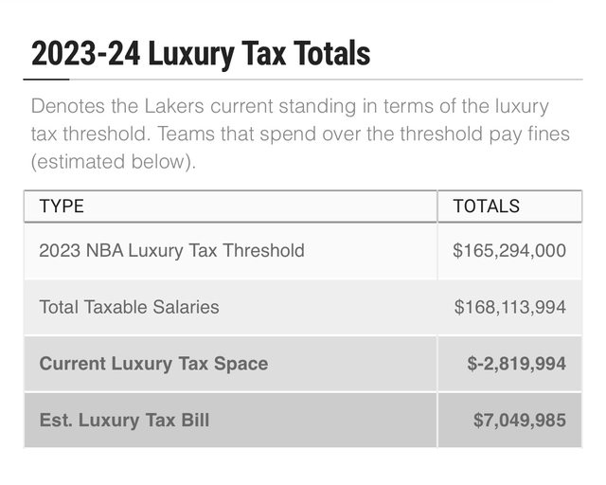The height and width of the screenshot is (485, 606).
Task: Select the Est. Luxury Tax Bill label
Action: pos(124,419)
